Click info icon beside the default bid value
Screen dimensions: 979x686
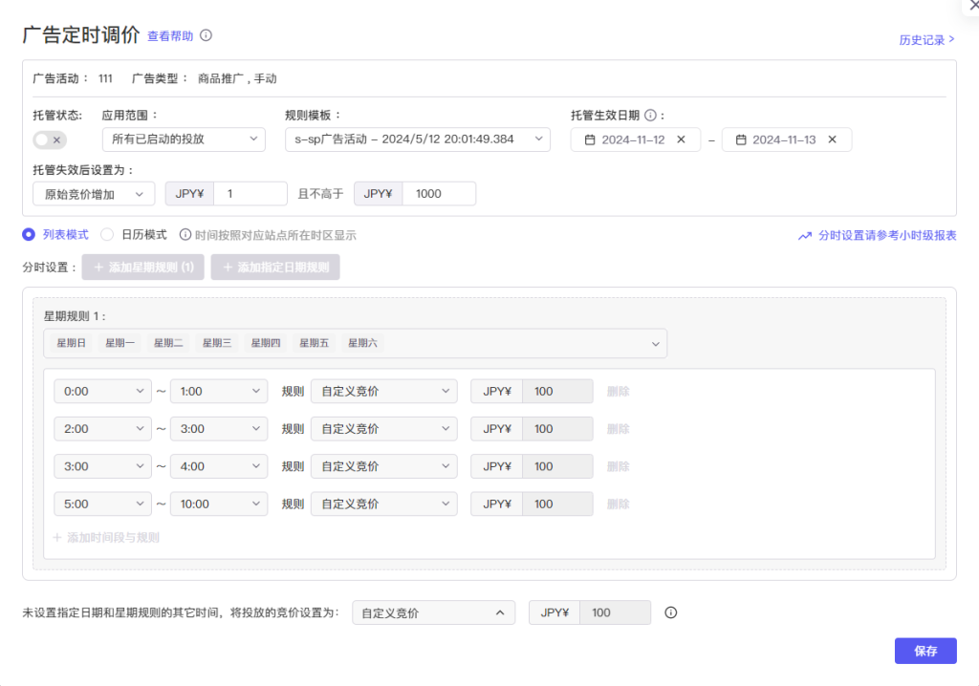click(x=670, y=613)
